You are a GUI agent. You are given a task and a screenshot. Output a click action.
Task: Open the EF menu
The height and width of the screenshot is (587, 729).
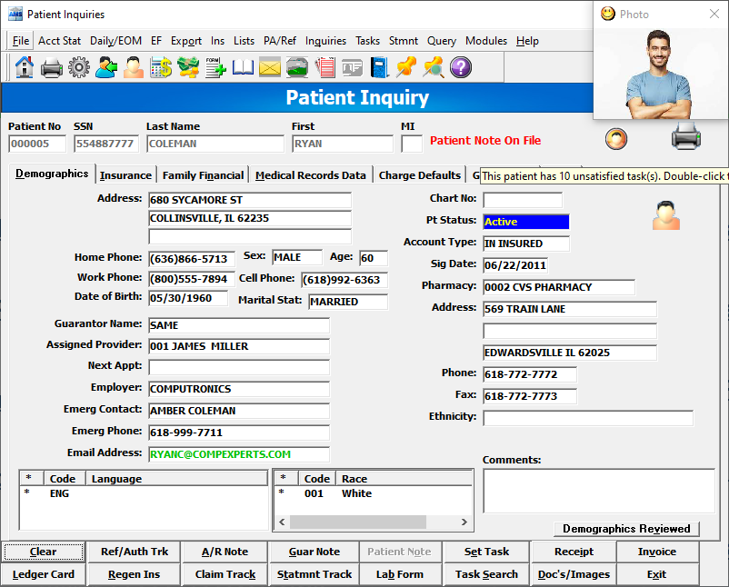point(156,41)
